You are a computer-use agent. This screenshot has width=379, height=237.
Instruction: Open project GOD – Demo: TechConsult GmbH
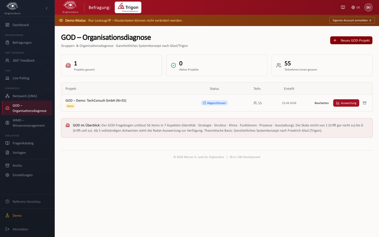click(96, 100)
